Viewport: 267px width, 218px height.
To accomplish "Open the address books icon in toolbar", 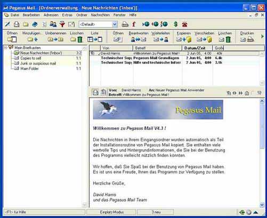I will click(53, 24).
